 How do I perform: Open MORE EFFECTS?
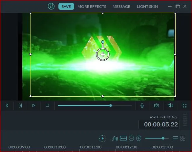[92, 7]
